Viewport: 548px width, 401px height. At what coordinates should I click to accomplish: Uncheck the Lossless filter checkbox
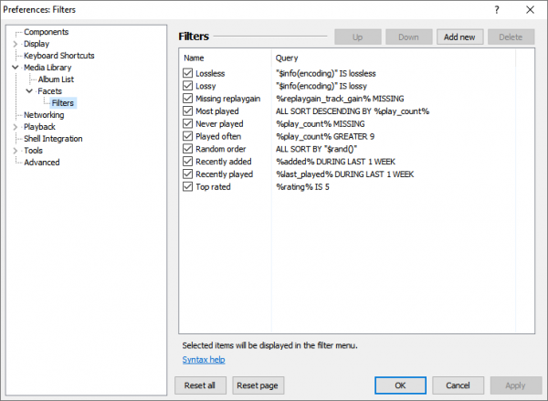pyautogui.click(x=188, y=72)
